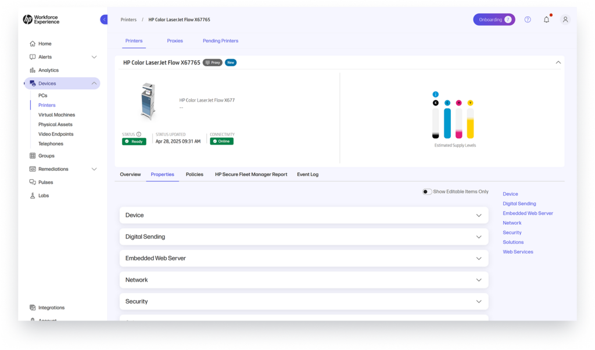This screenshot has height=350, width=595.
Task: Click the Devices icon in sidebar
Action: click(x=33, y=84)
